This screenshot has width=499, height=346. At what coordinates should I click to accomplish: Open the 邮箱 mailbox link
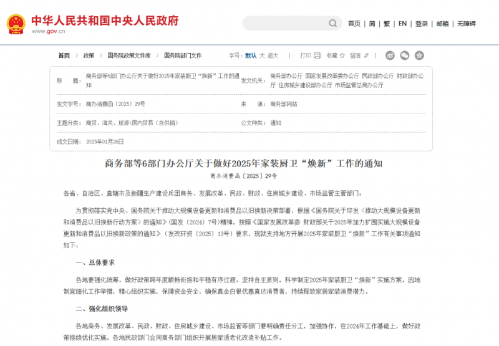[x=442, y=24]
